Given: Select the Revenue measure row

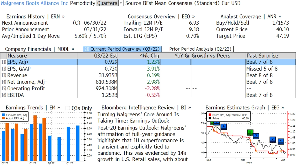Looking at the screenshot, I should coord(148,75).
